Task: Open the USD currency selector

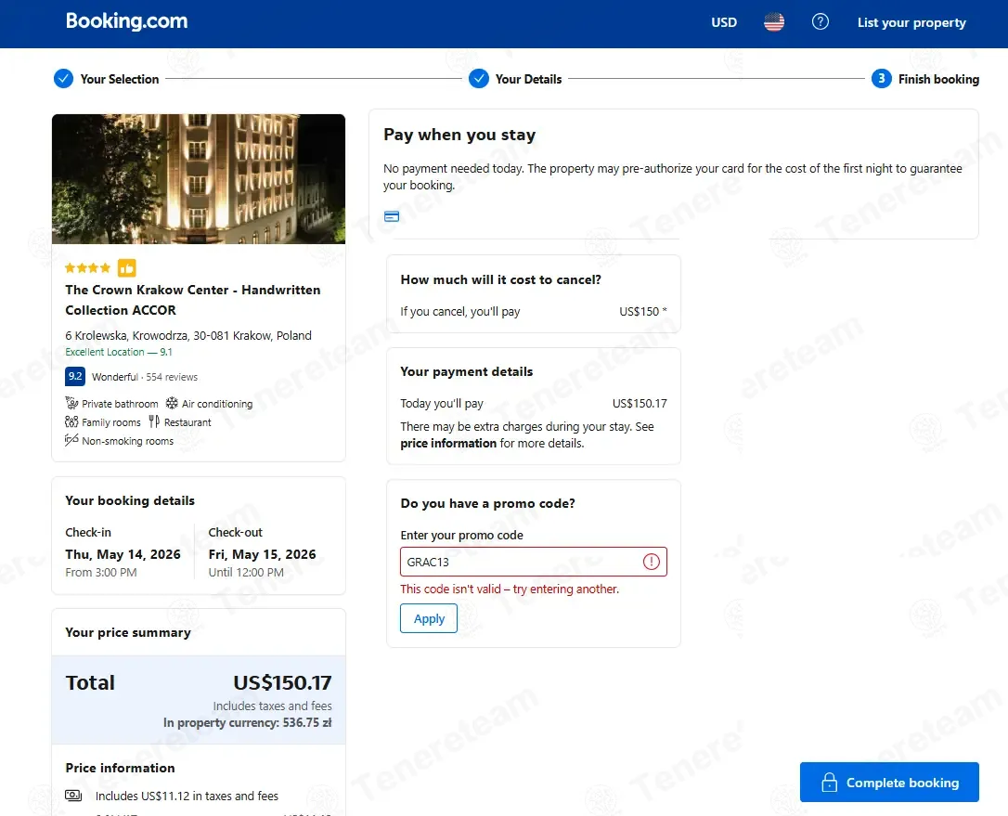Action: pyautogui.click(x=724, y=22)
